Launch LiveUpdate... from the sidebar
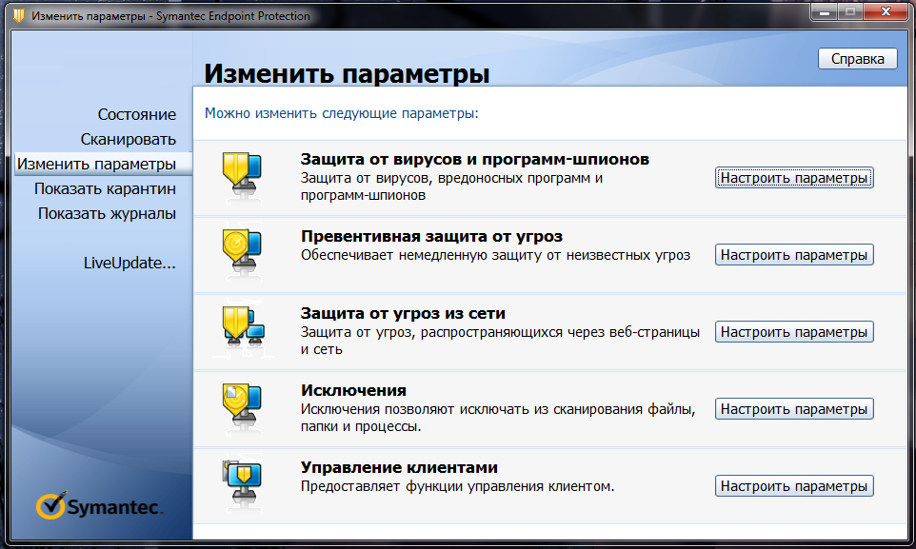The width and height of the screenshot is (916, 549). [129, 263]
